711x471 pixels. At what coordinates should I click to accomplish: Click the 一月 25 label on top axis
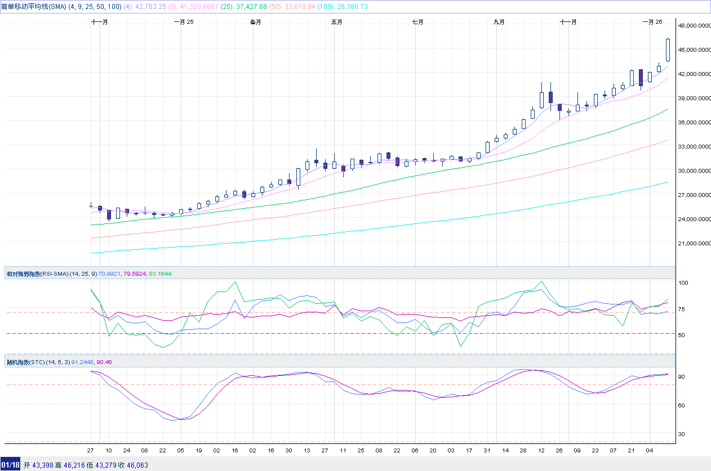coord(183,22)
